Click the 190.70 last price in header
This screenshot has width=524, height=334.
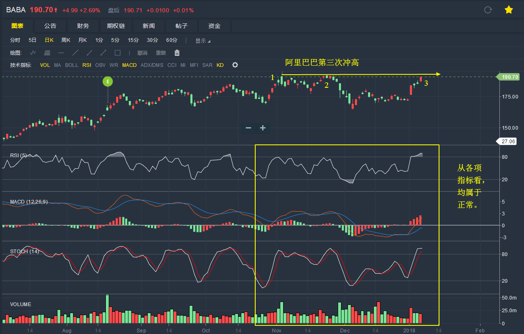tap(41, 10)
